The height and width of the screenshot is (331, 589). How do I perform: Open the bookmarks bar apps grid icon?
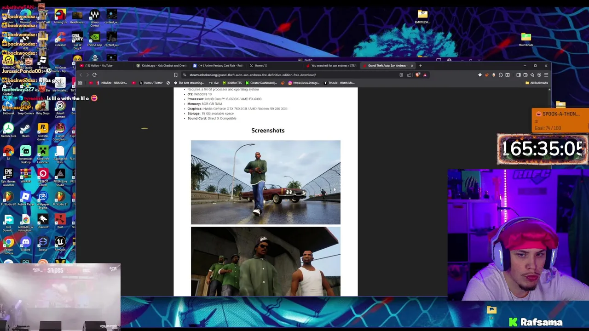tap(80, 83)
